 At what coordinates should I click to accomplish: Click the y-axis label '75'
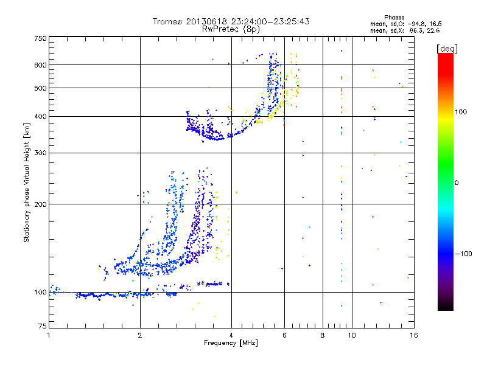pyautogui.click(x=43, y=326)
